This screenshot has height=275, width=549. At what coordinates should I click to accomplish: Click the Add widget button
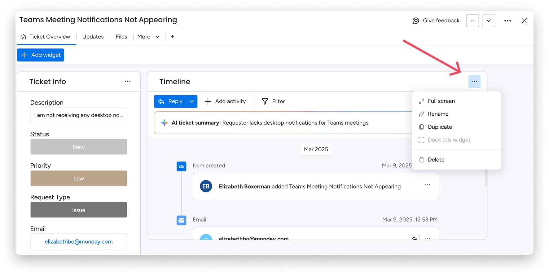41,55
